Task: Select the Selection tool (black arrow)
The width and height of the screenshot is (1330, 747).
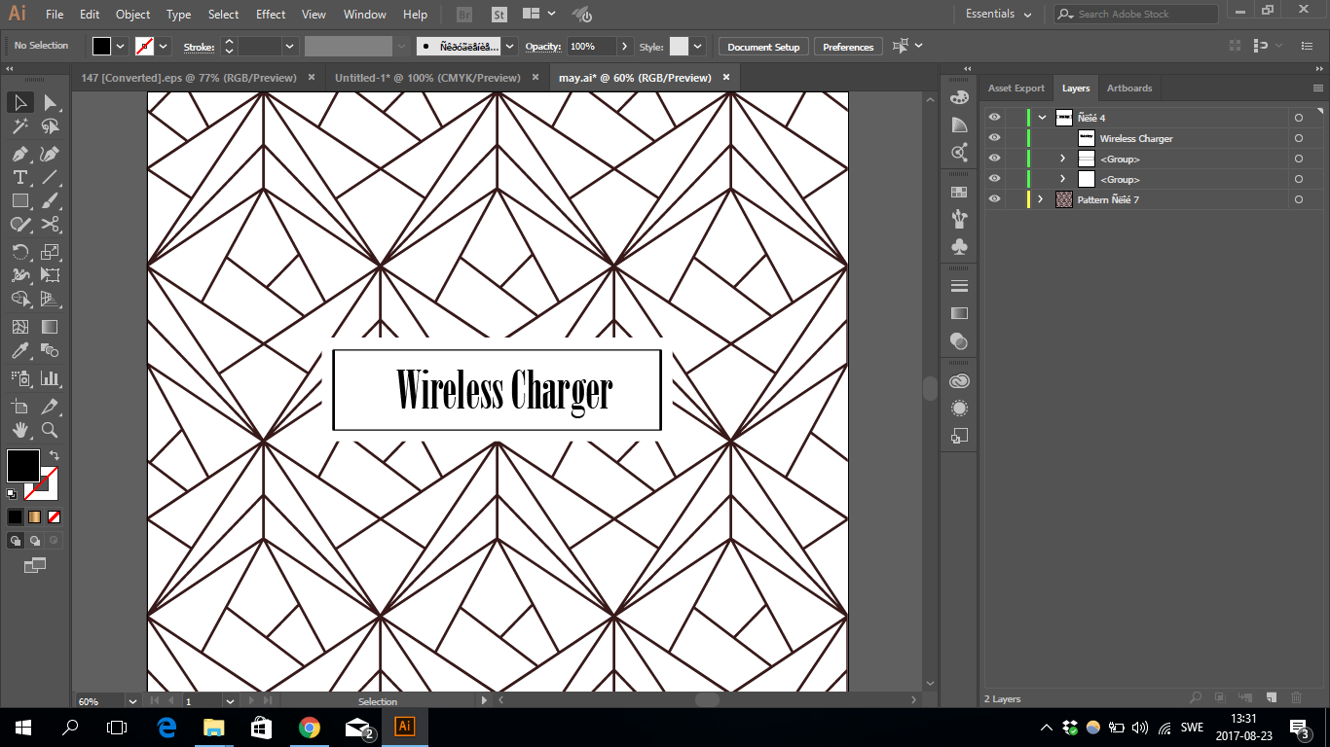Action: (20, 102)
